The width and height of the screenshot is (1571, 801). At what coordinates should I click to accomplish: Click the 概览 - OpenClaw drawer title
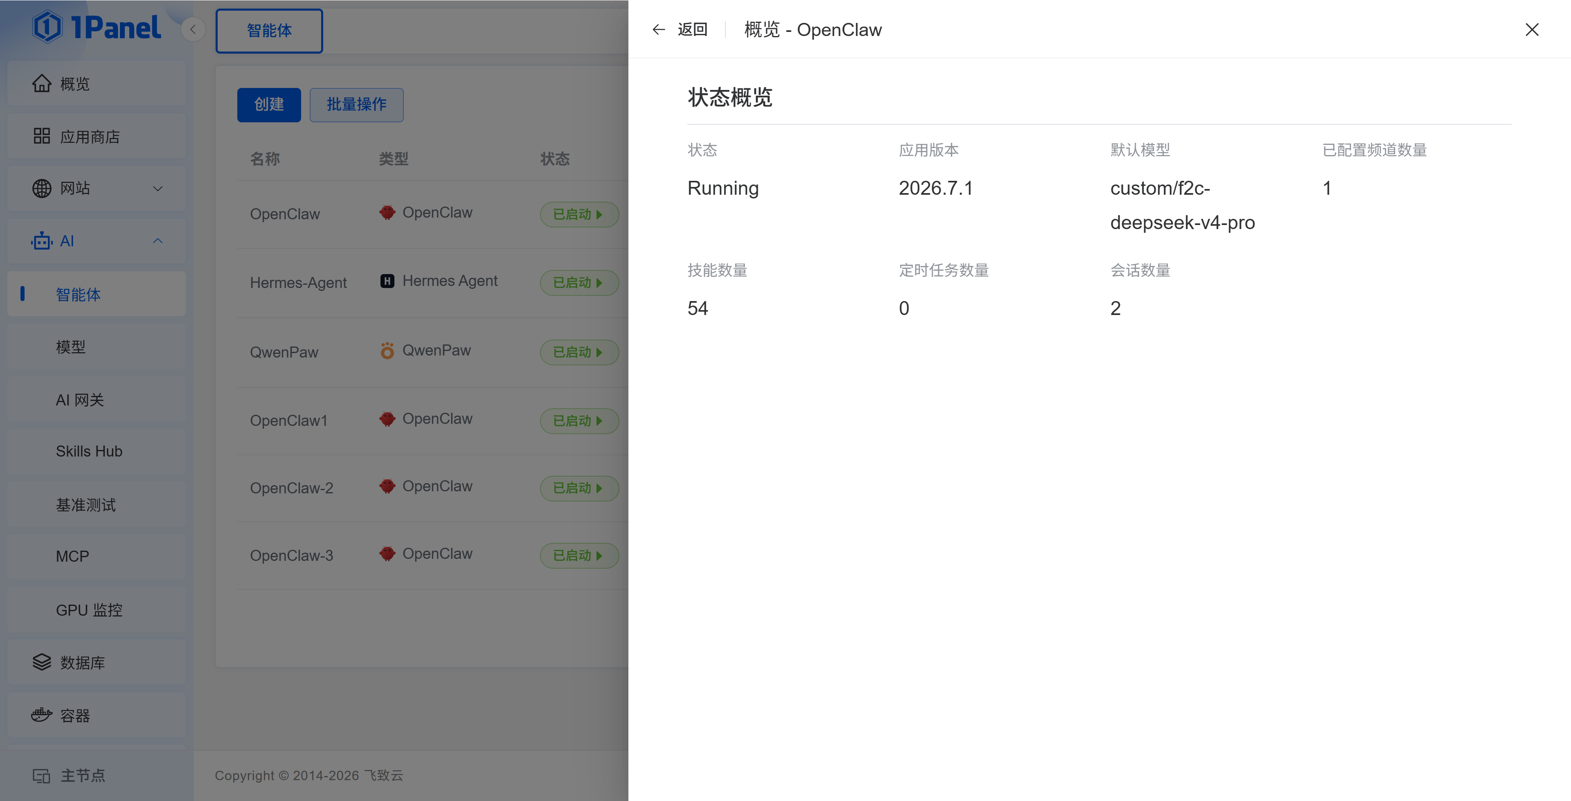click(813, 29)
